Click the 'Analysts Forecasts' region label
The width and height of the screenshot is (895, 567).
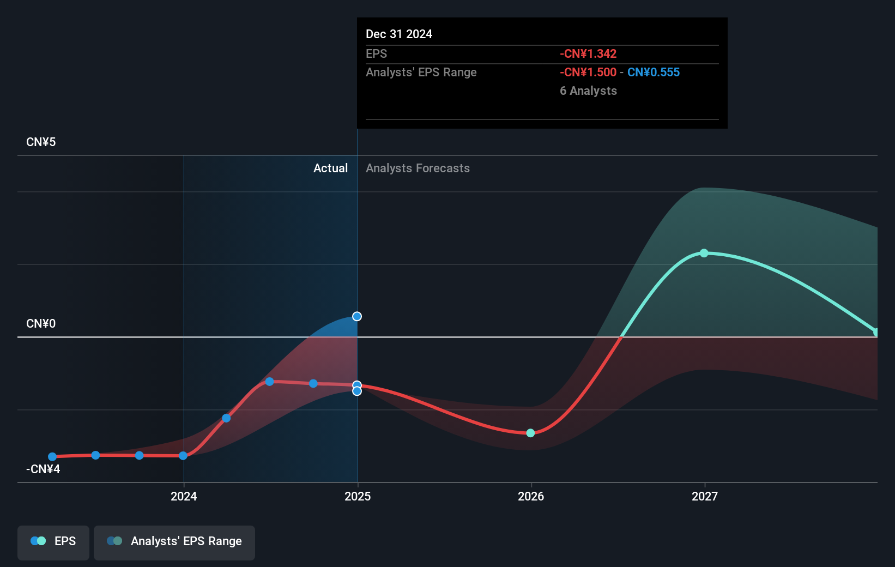(x=418, y=168)
